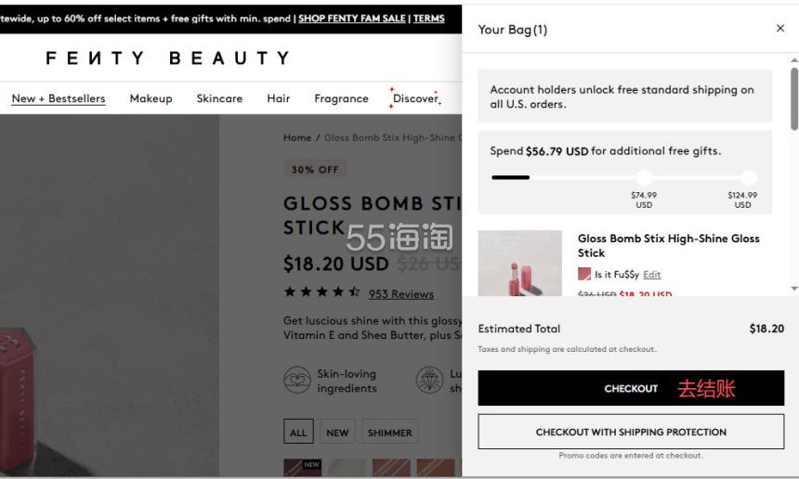Click the Fenty Beauty logo

(167, 58)
